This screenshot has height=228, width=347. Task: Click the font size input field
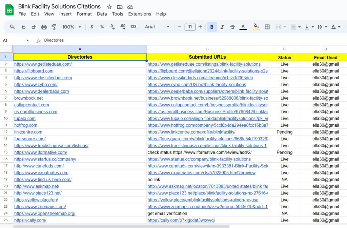(190, 27)
